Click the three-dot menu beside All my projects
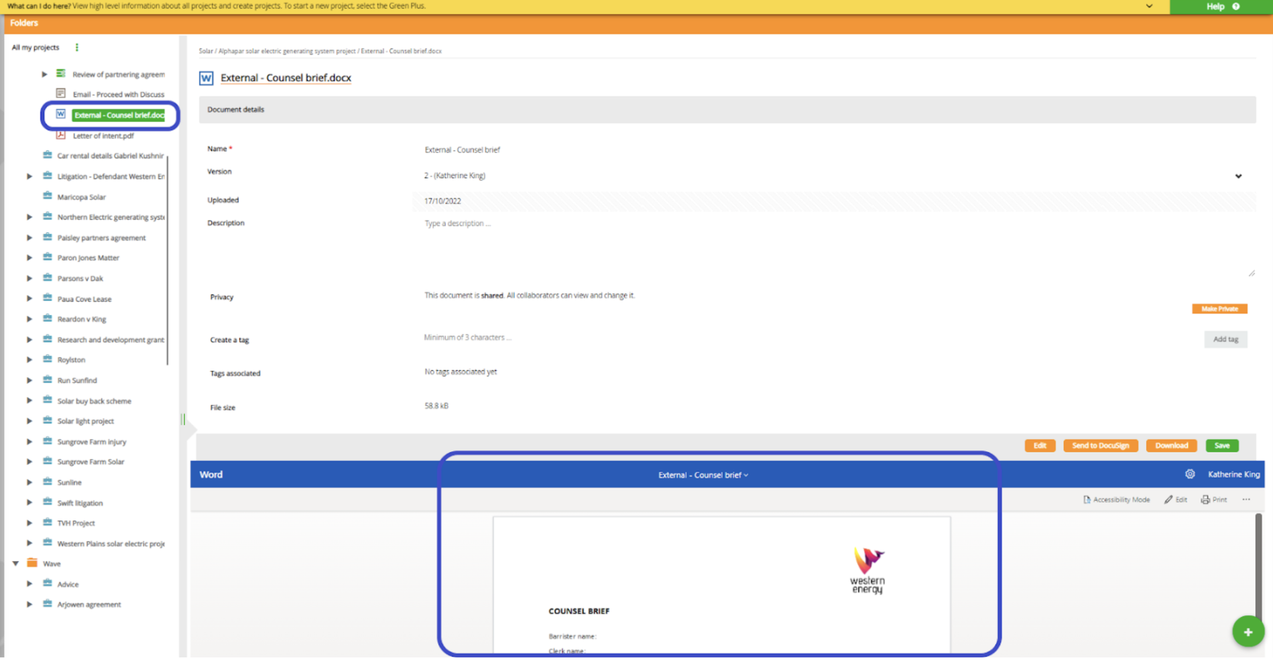Screen dimensions: 1273x661 coord(77,47)
